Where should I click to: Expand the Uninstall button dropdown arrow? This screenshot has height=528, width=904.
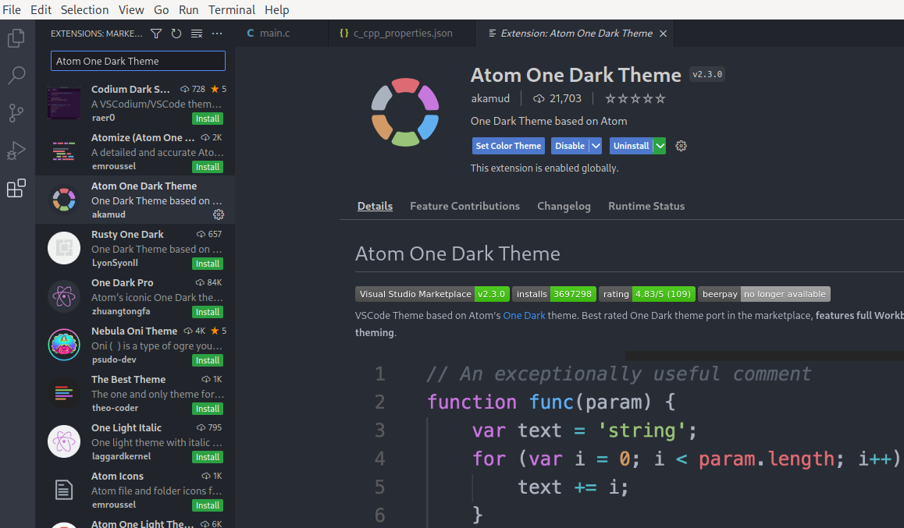(x=660, y=146)
